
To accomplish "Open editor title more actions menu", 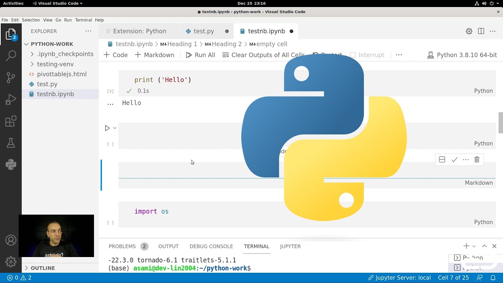I will pos(492,31).
